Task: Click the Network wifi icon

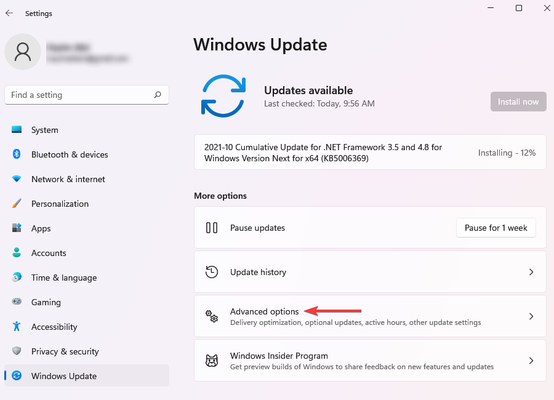Action: pos(17,179)
